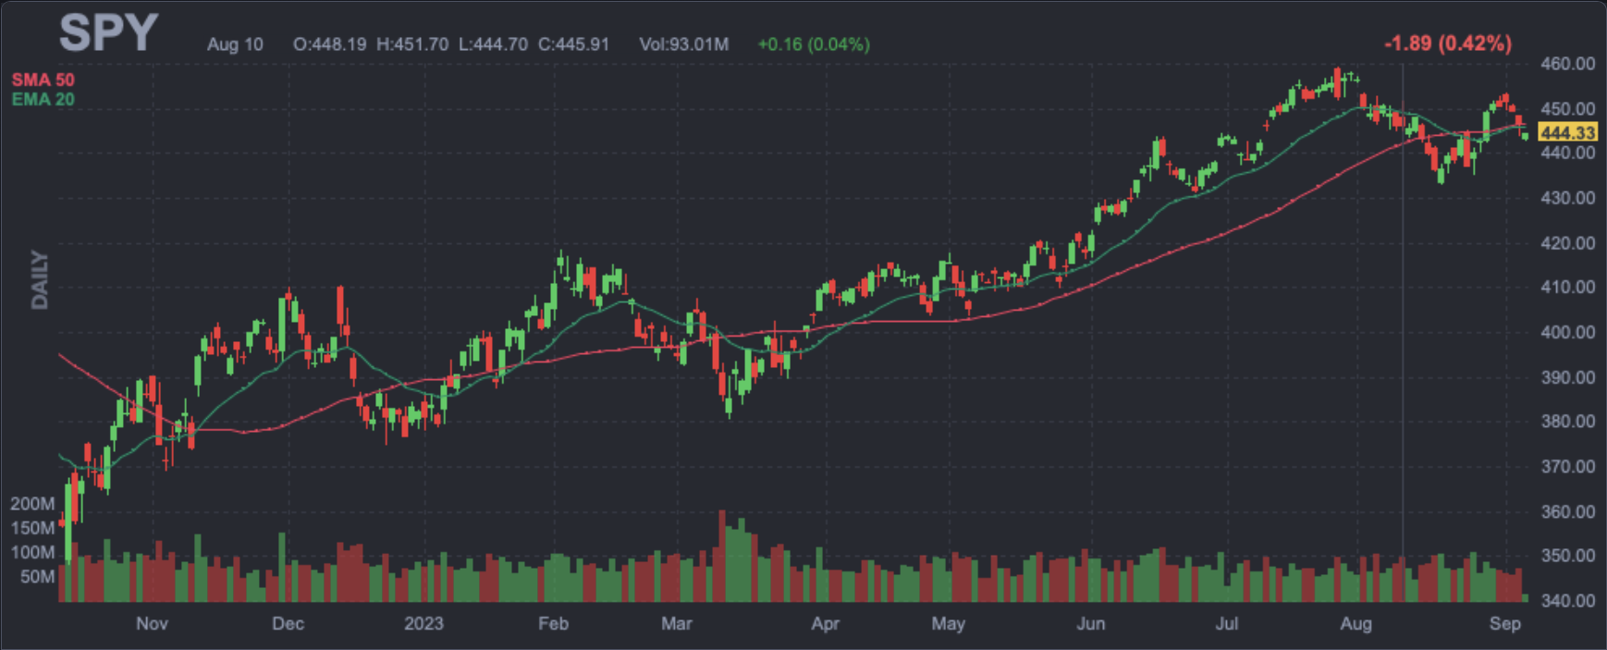The image size is (1607, 650).
Task: Click the high value H:451.70
Action: click(x=412, y=44)
